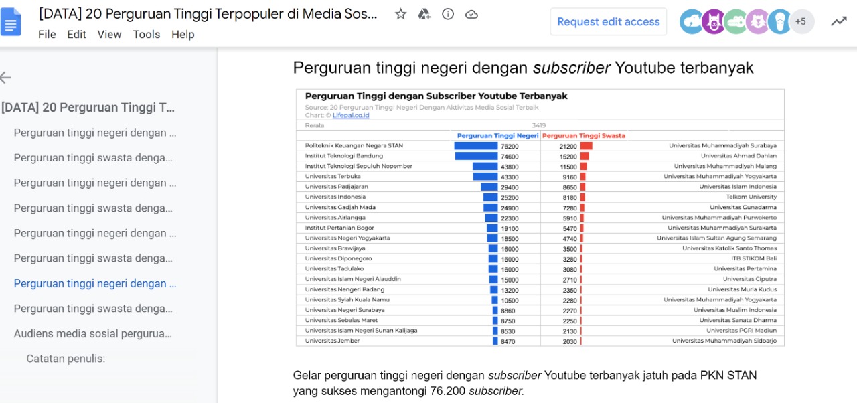This screenshot has height=403, width=857.
Task: Click the trending arrow icon at top right
Action: click(839, 21)
